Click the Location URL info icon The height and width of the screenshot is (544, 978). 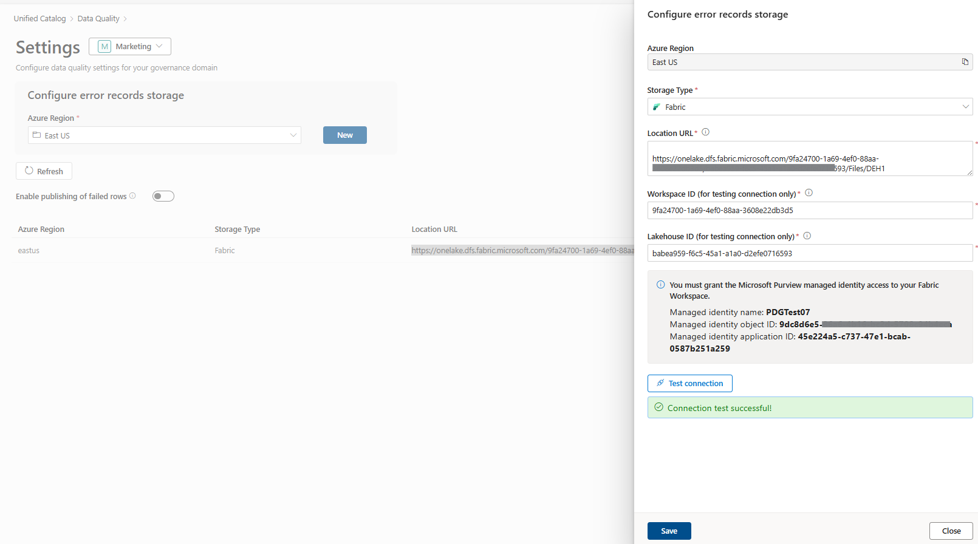pyautogui.click(x=705, y=132)
